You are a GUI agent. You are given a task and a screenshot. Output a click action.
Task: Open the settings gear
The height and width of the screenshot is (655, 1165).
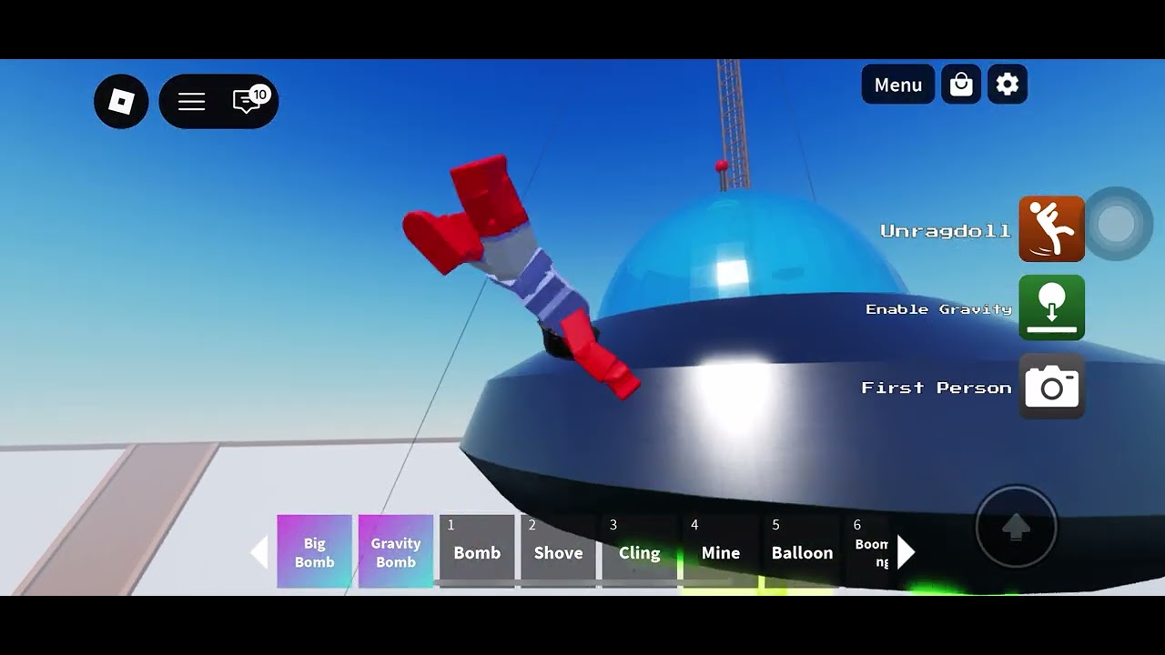coord(1008,85)
